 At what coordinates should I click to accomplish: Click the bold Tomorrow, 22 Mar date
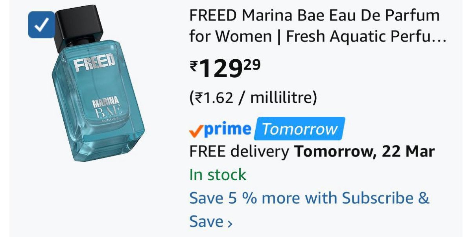(365, 151)
